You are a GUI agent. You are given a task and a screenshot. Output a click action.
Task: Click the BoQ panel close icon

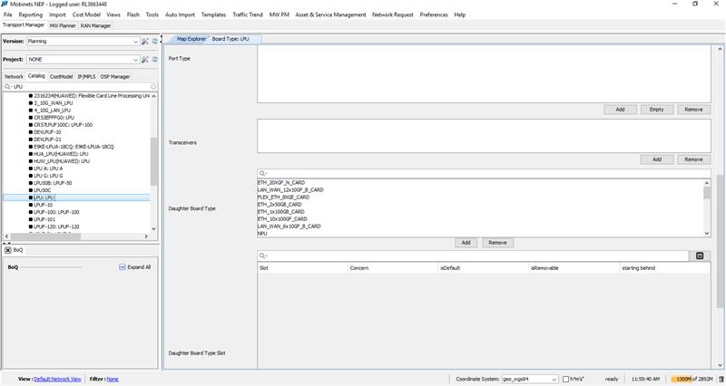tap(8, 249)
